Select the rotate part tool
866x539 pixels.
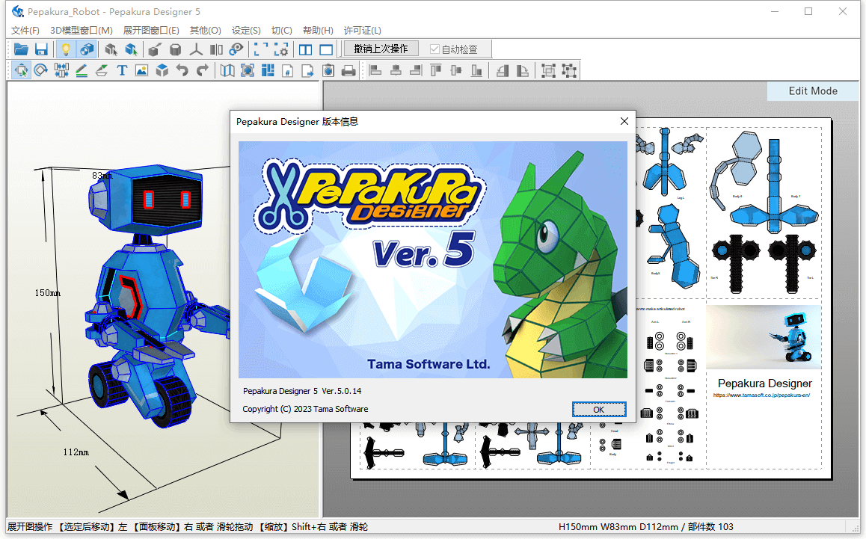pyautogui.click(x=41, y=70)
